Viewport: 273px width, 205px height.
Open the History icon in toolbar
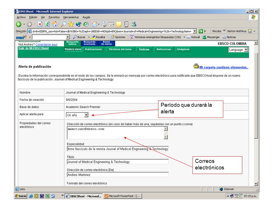[x=86, y=24]
